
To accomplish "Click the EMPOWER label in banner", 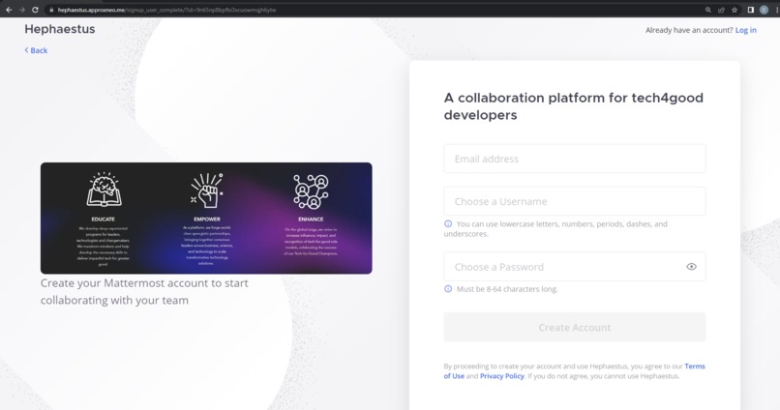I will 207,220.
